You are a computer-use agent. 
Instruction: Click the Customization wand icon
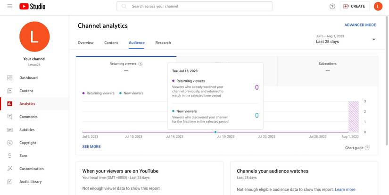[x=10, y=169]
